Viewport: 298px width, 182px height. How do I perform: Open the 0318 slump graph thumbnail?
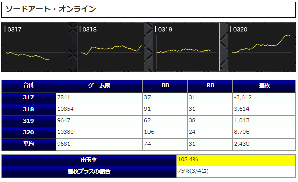pos(111,47)
